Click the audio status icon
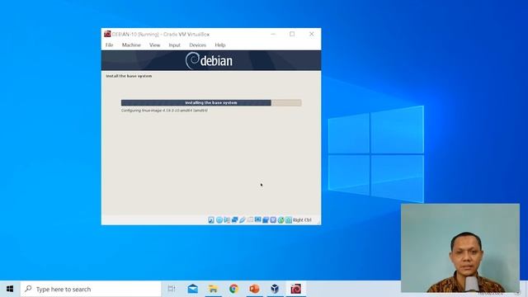 [x=227, y=220]
